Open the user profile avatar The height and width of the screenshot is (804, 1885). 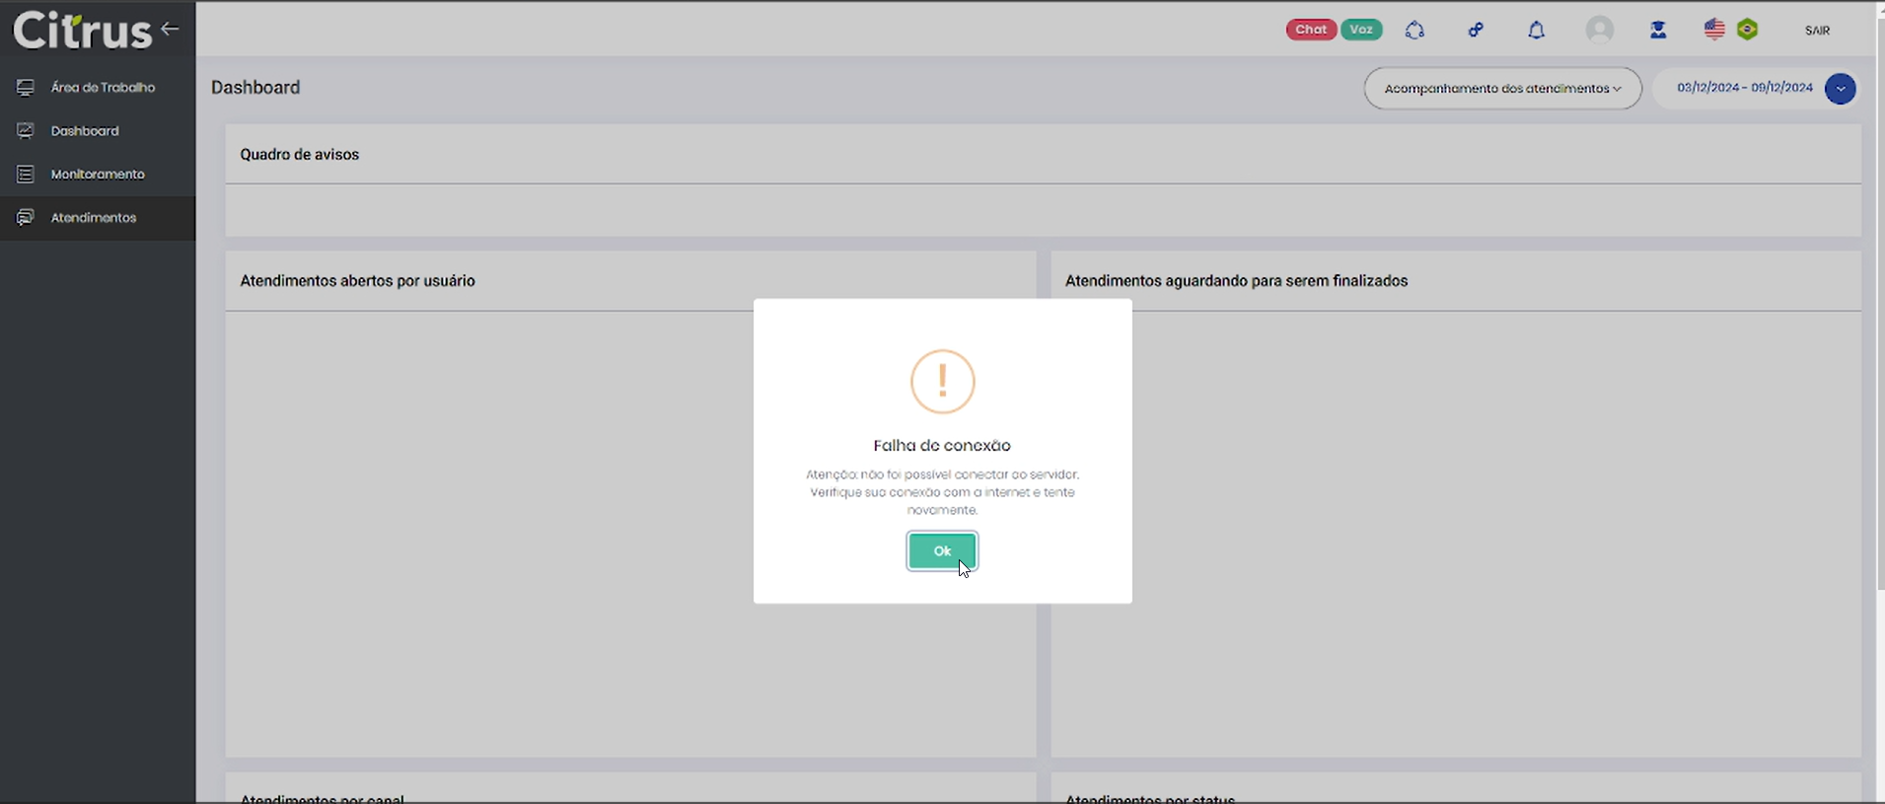pyautogui.click(x=1599, y=31)
